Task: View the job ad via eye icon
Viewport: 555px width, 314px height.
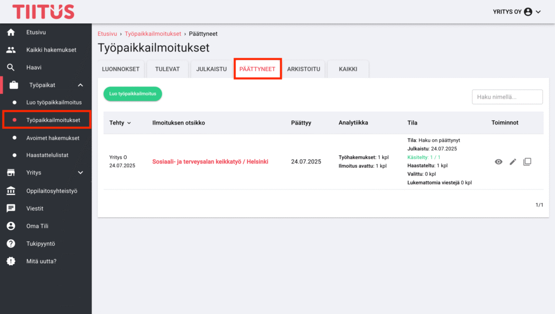Action: (499, 161)
